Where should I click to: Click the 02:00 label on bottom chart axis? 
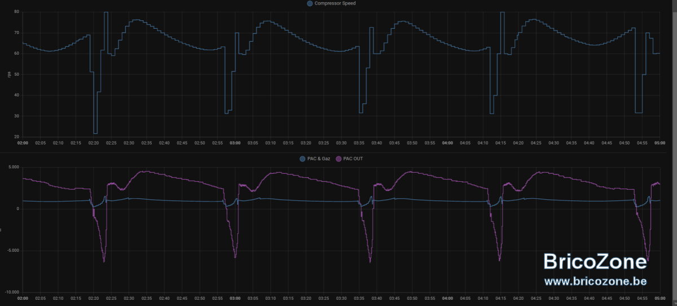click(23, 298)
